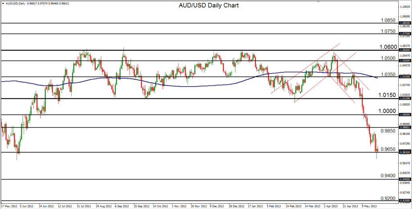Click the 1.01500 price tag on axis
Image resolution: width=412 pixels, height=209 pixels.
404,98
